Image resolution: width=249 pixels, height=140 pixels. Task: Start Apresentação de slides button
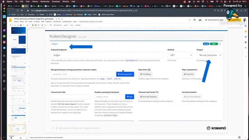(214, 20)
